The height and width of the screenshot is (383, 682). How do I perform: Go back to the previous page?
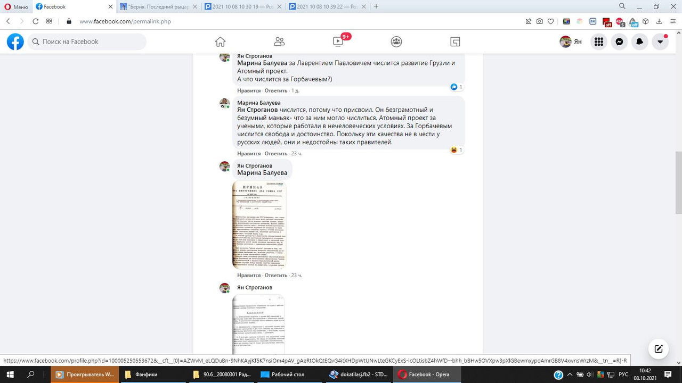coord(8,21)
